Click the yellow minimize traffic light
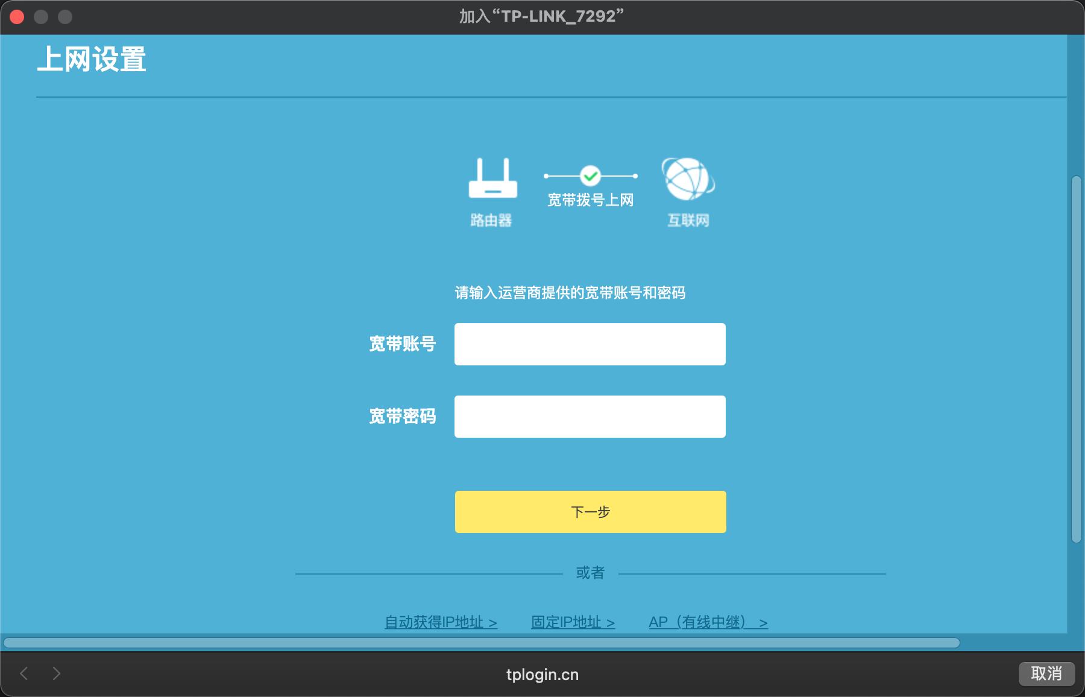The image size is (1085, 697). [40, 17]
